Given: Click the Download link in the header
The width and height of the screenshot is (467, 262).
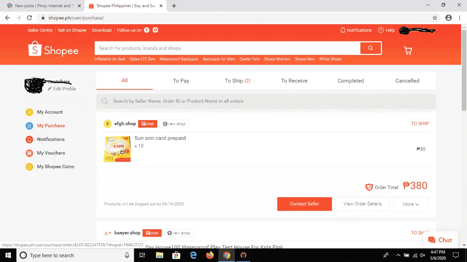Looking at the screenshot, I should pyautogui.click(x=102, y=30).
